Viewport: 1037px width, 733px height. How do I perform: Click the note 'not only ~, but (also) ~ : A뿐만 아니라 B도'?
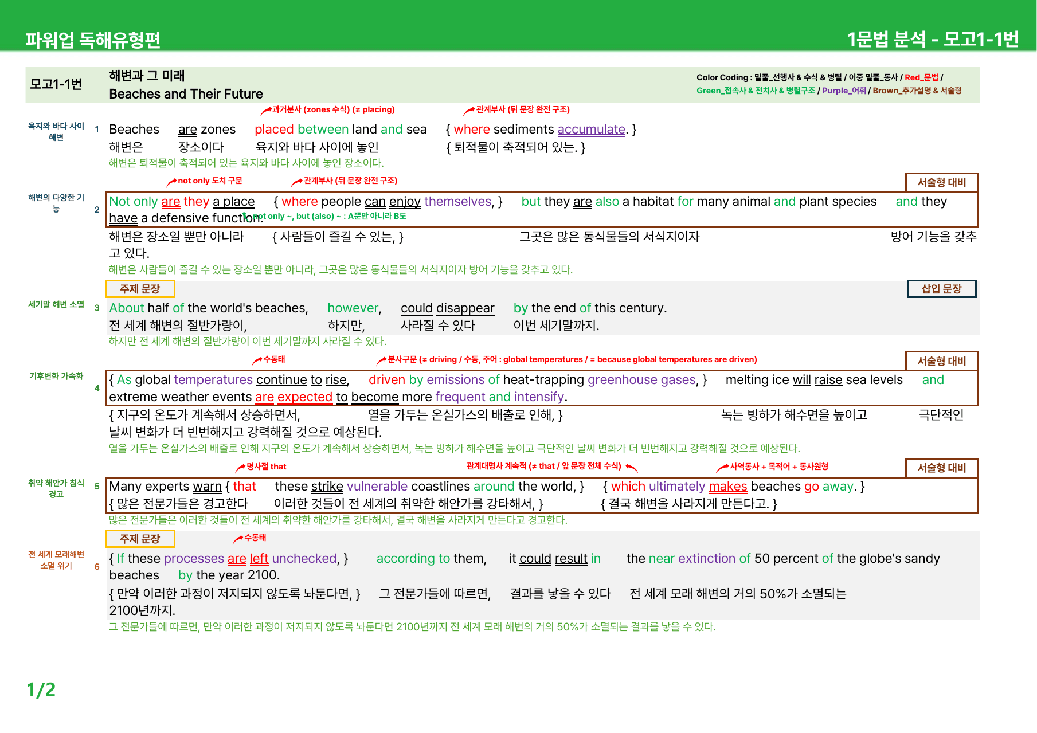click(330, 216)
